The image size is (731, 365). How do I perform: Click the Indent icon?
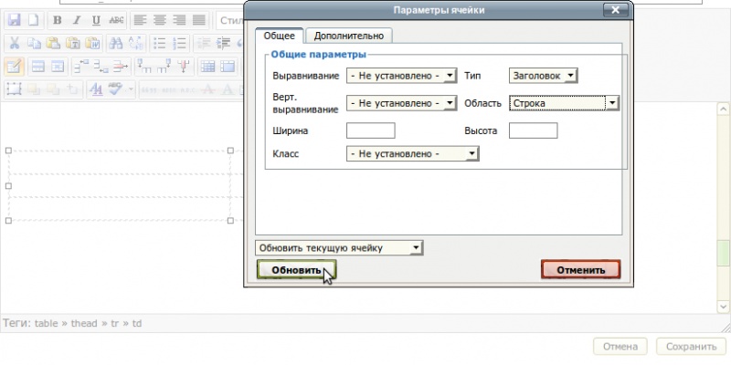tap(223, 43)
